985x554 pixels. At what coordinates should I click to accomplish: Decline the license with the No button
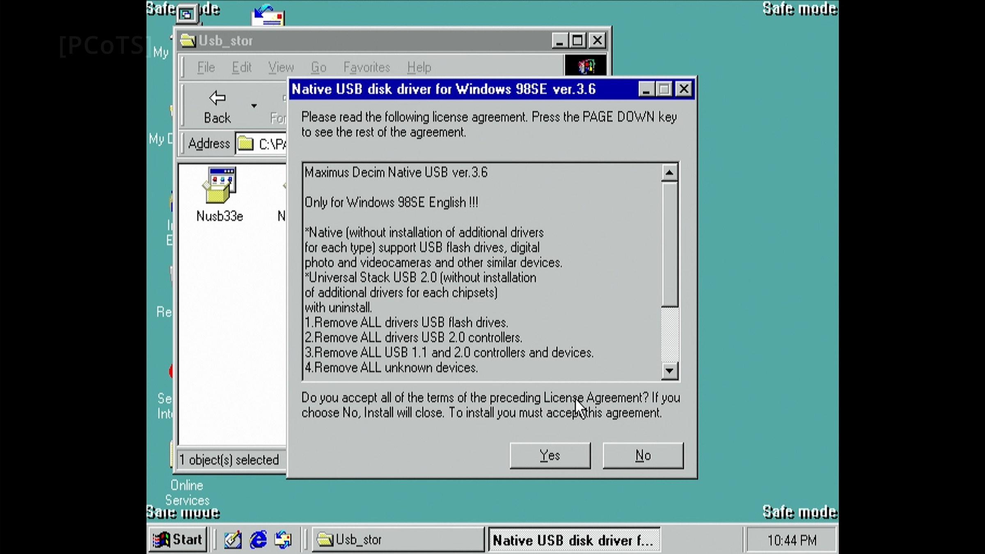(643, 455)
